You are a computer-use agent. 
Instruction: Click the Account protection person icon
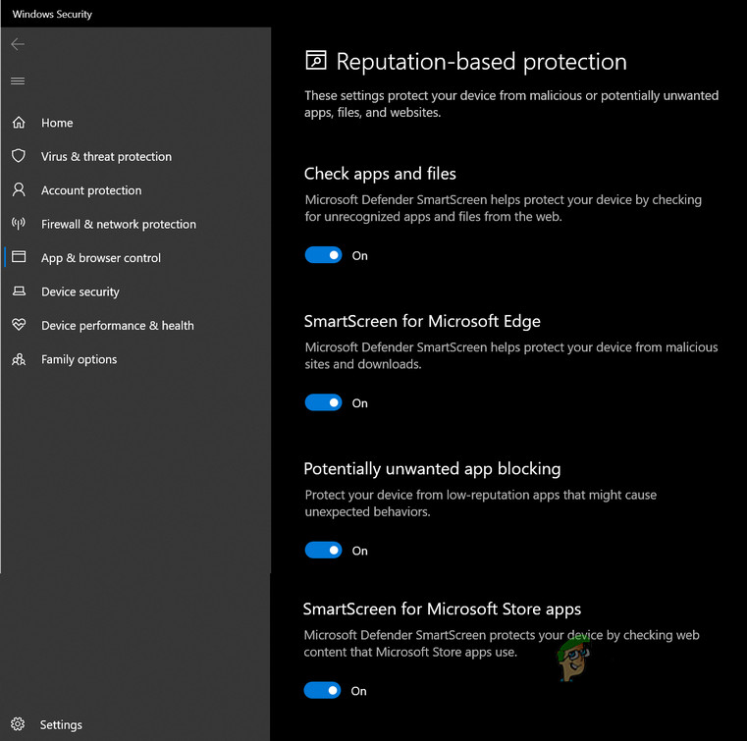click(19, 189)
